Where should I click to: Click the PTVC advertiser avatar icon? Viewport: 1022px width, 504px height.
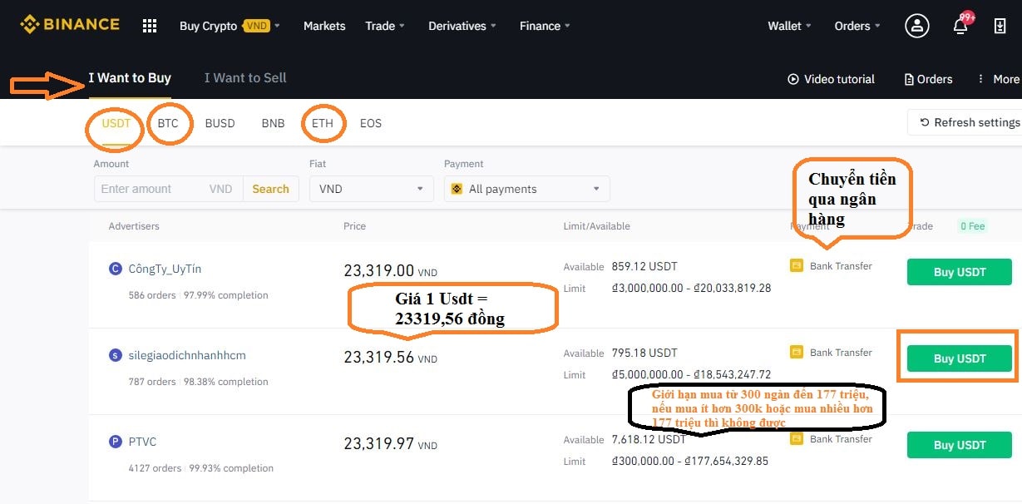(x=116, y=442)
